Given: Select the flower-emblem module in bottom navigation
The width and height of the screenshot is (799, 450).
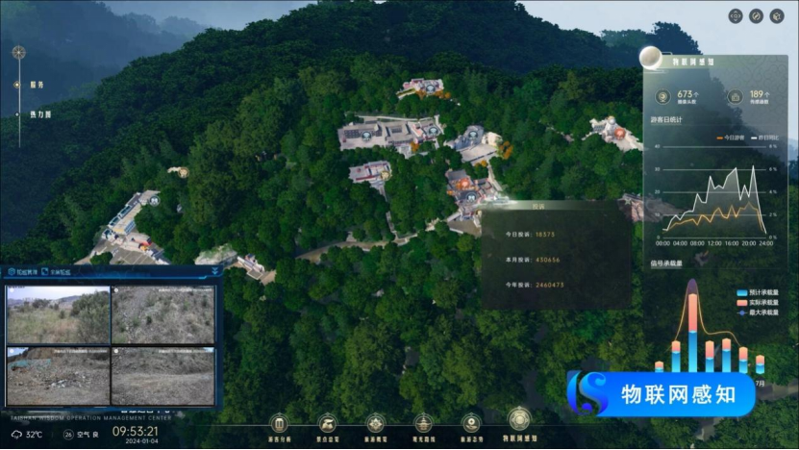Looking at the screenshot, I should click(x=376, y=427).
